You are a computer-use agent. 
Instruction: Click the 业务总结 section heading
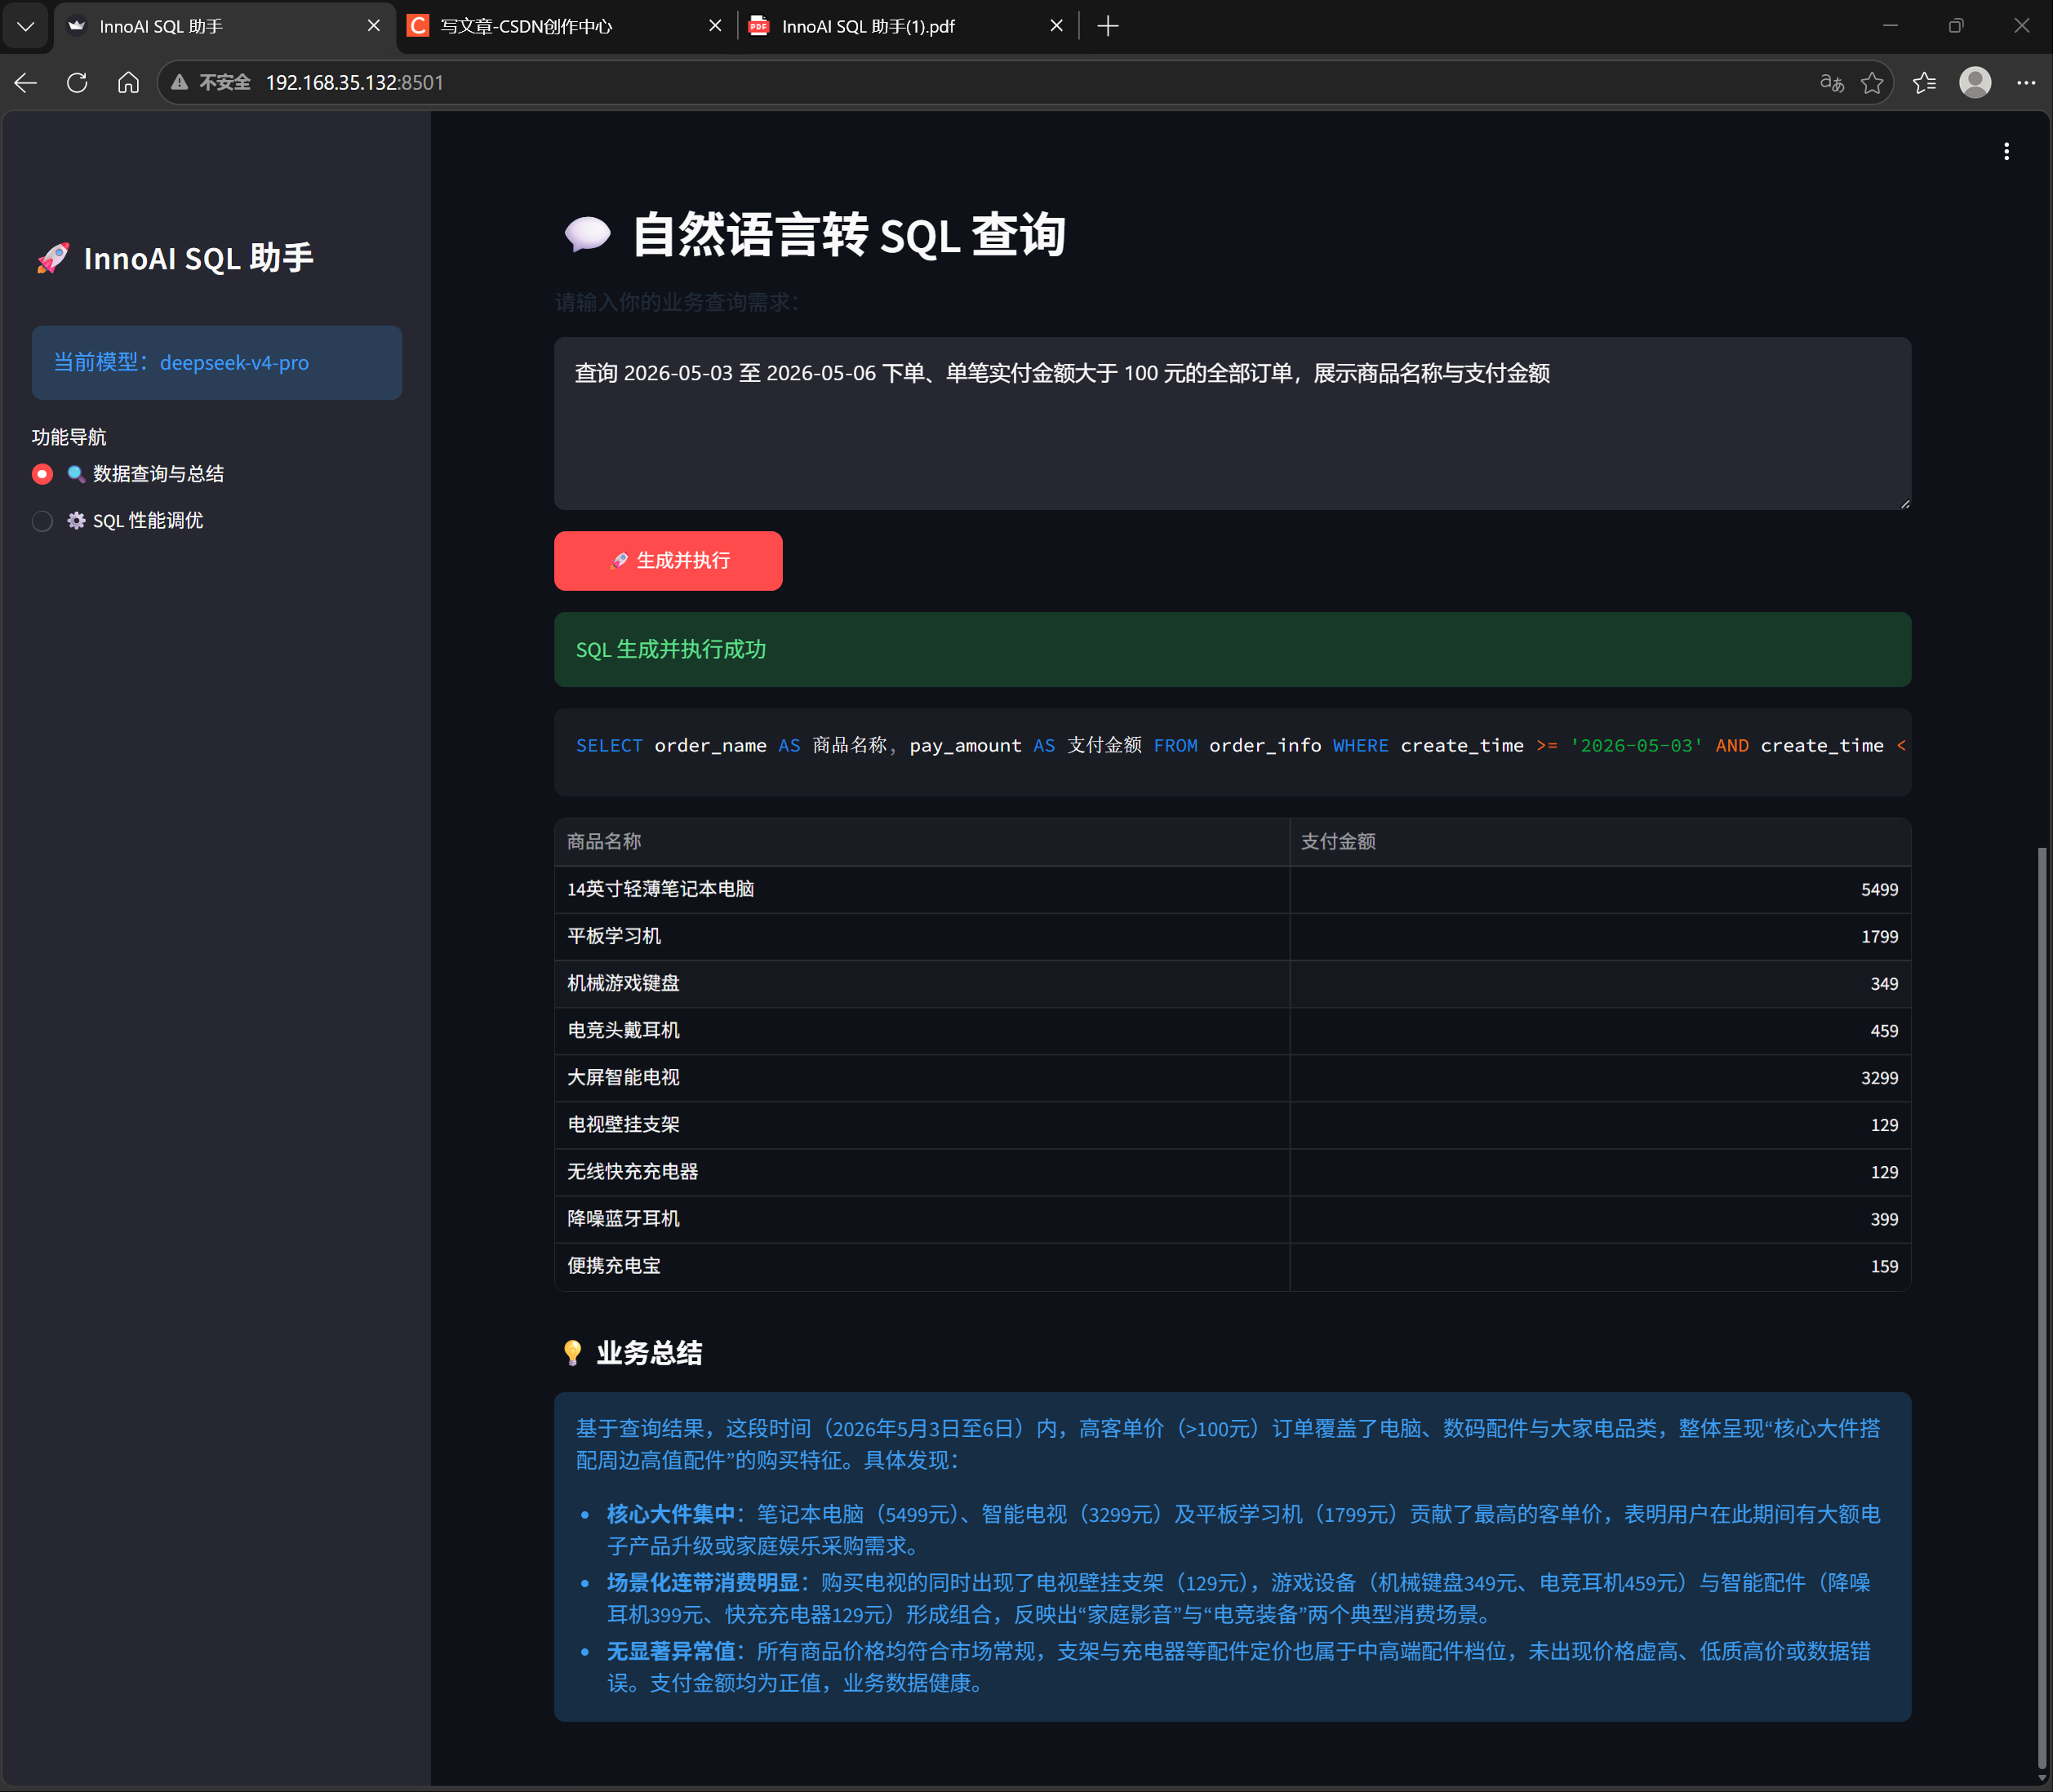(649, 1353)
